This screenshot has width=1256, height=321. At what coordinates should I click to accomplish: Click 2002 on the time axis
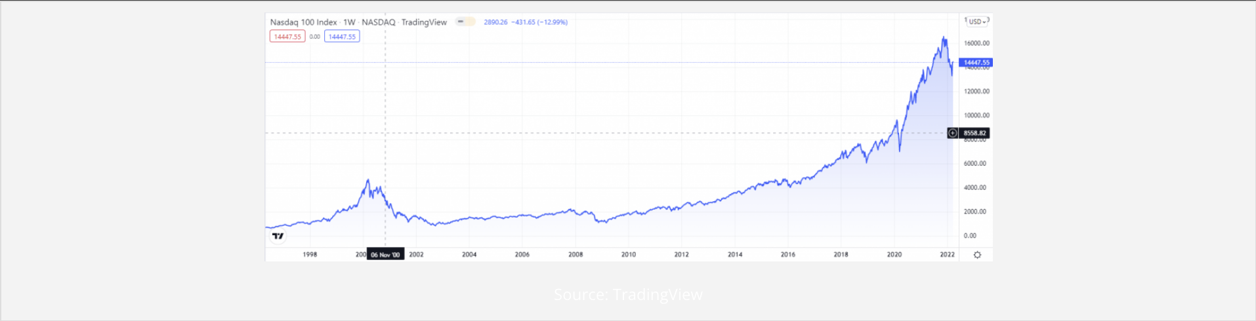(x=416, y=255)
